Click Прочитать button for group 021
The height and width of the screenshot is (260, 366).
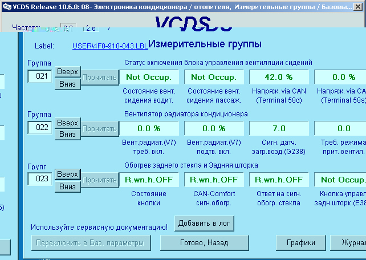tap(100, 78)
